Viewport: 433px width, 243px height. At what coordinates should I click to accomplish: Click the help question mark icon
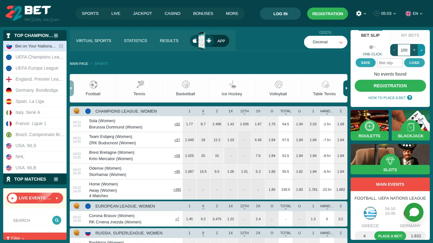(x=410, y=97)
